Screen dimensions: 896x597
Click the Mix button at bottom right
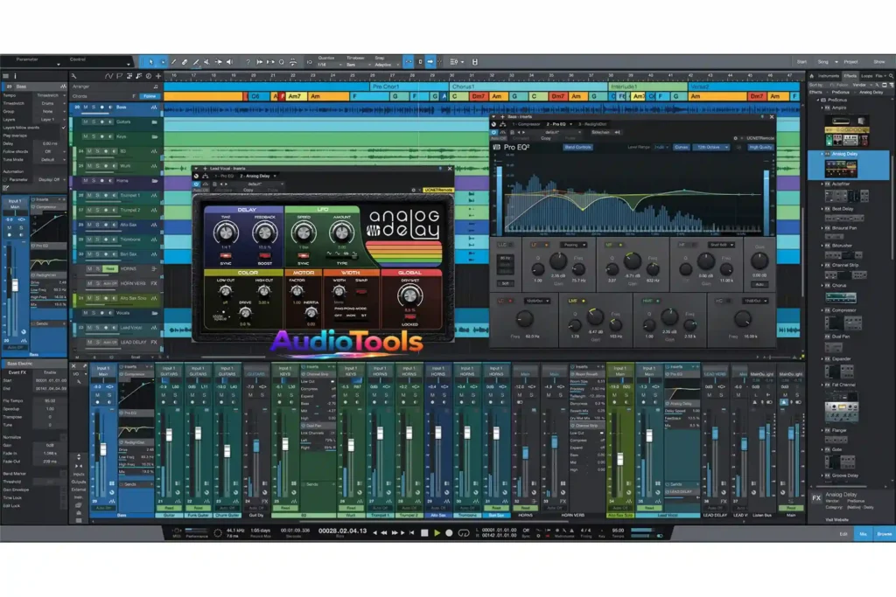[x=863, y=534]
